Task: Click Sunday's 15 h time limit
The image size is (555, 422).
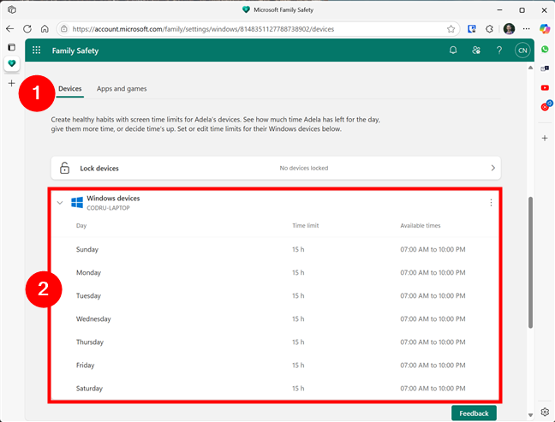Action: click(x=298, y=249)
